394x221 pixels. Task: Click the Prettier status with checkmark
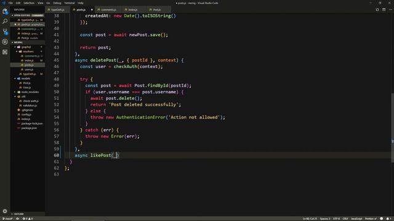(x=371, y=219)
